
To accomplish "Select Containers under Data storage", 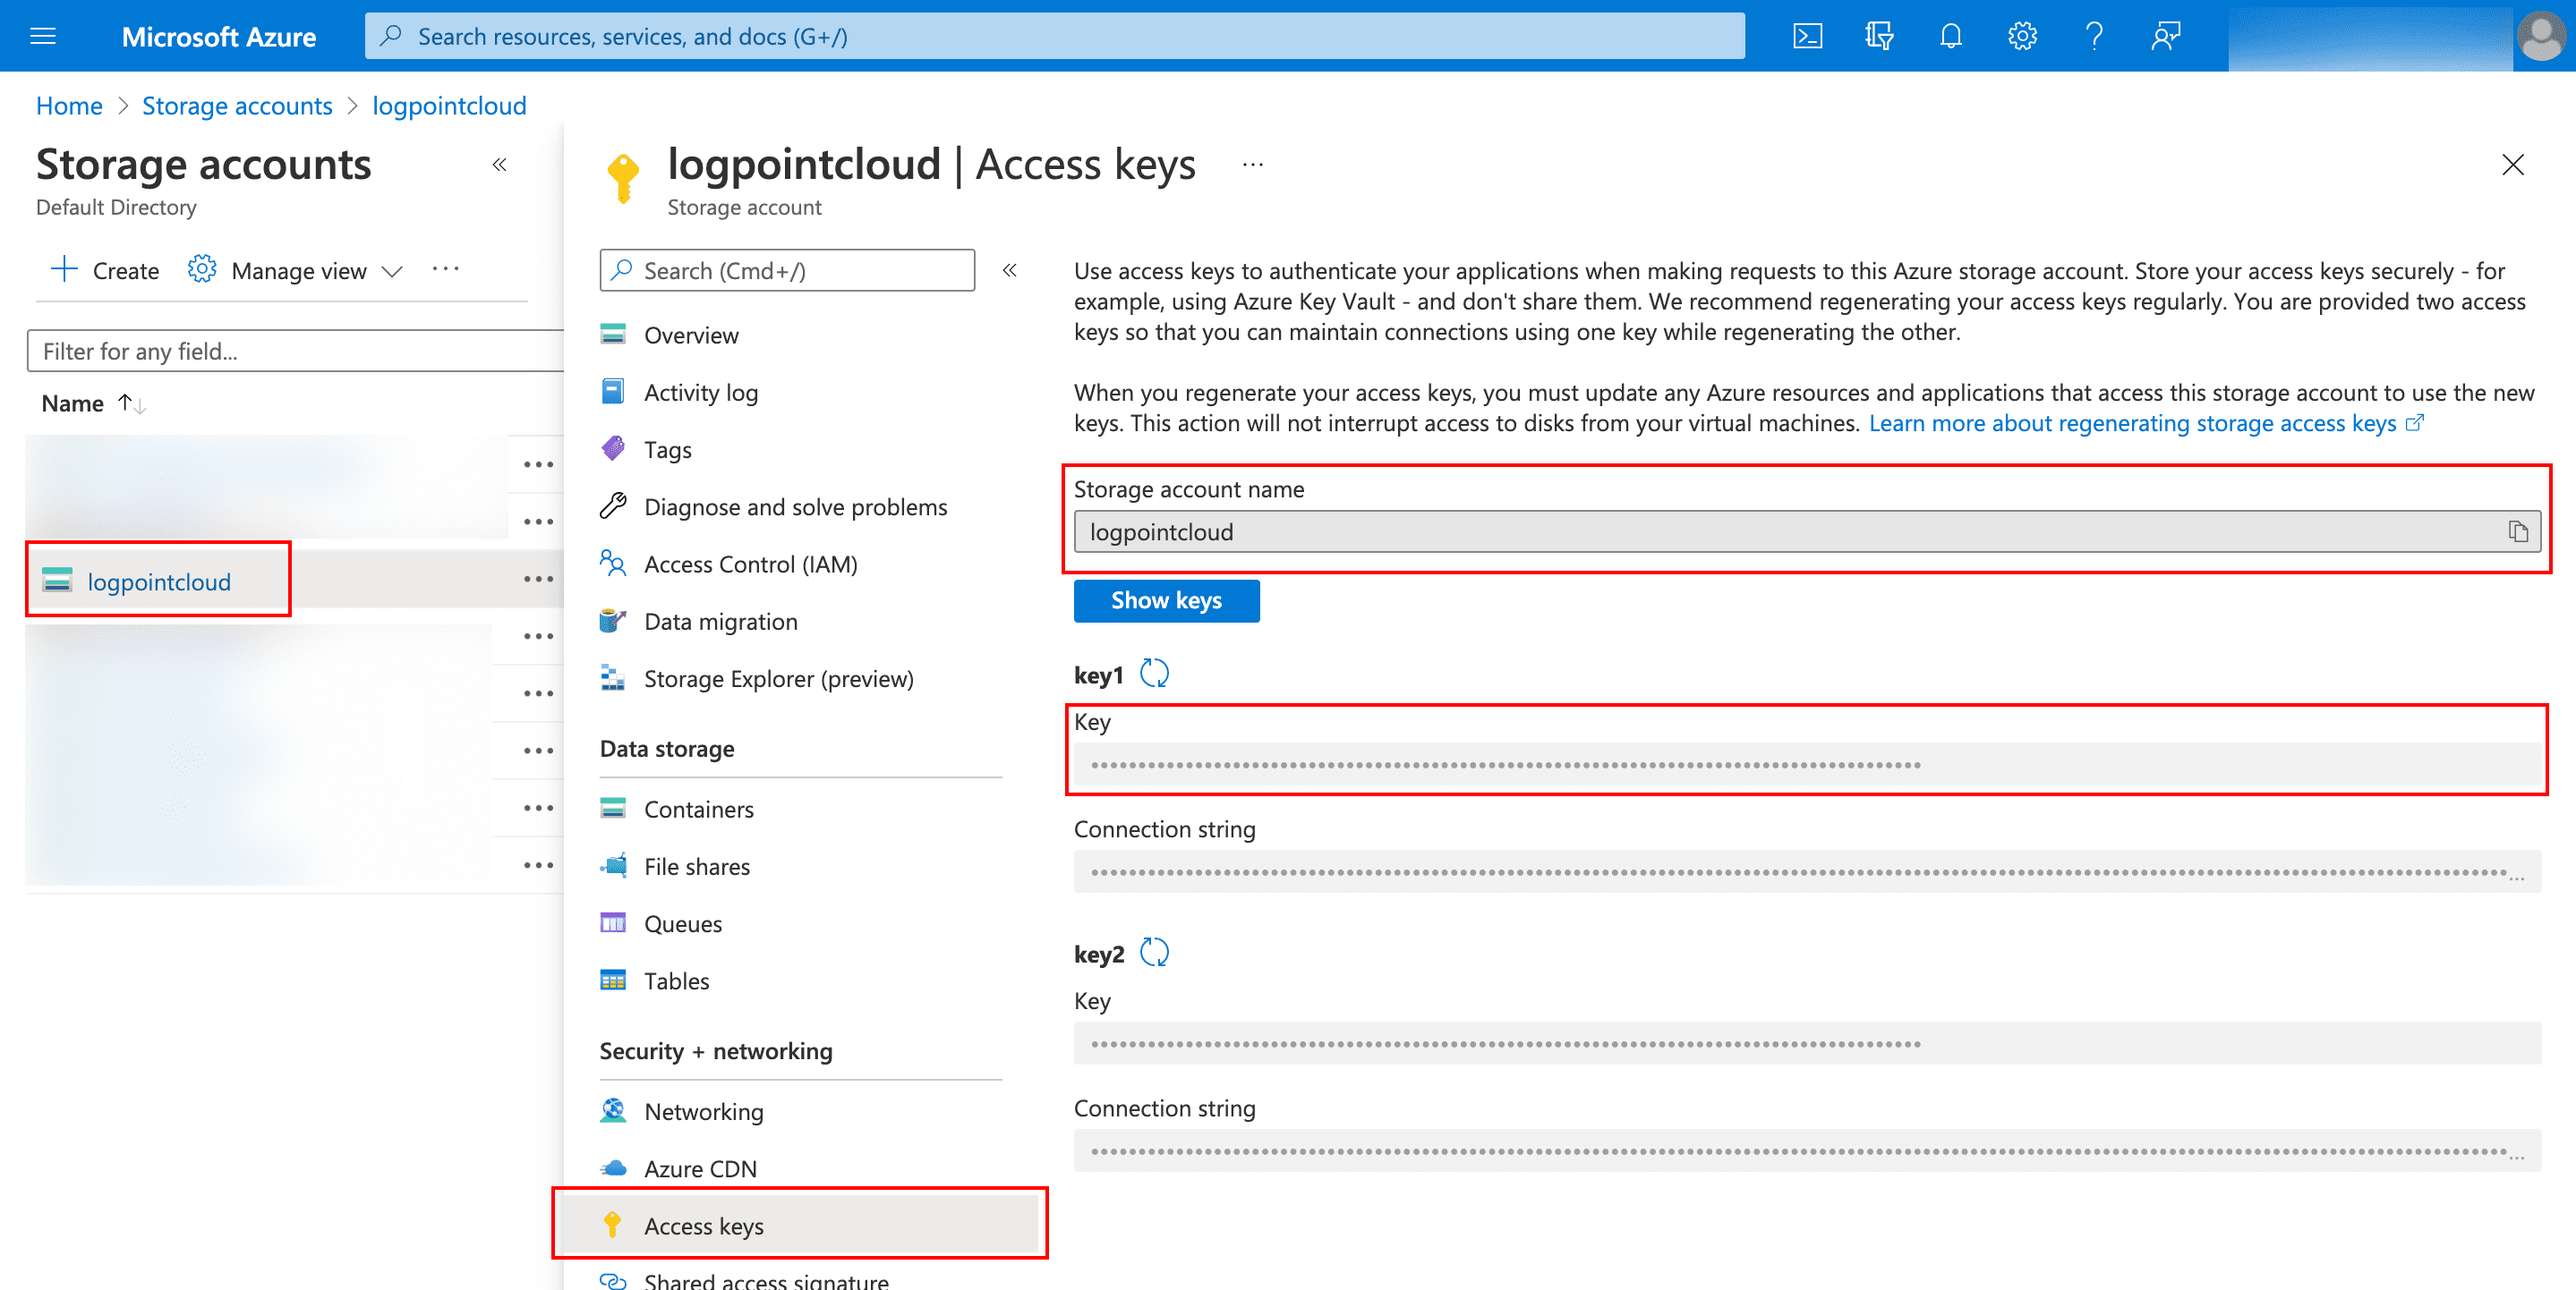I will click(x=699, y=810).
